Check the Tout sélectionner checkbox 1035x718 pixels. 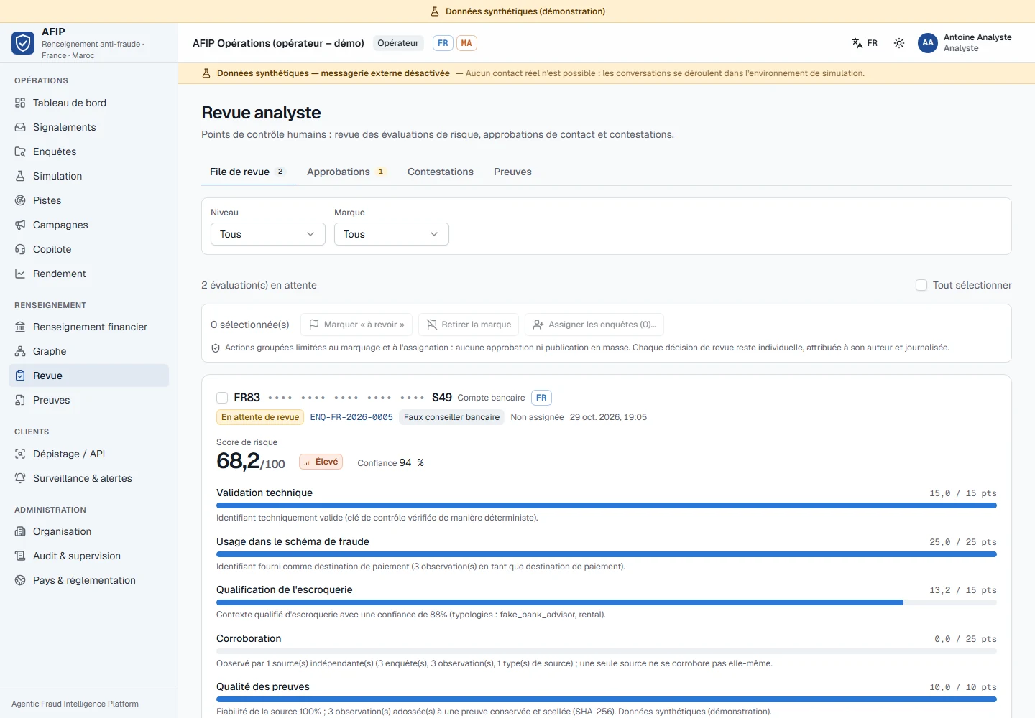921,285
